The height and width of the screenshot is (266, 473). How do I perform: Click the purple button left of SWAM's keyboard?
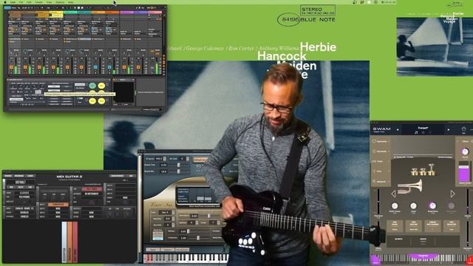(376, 259)
